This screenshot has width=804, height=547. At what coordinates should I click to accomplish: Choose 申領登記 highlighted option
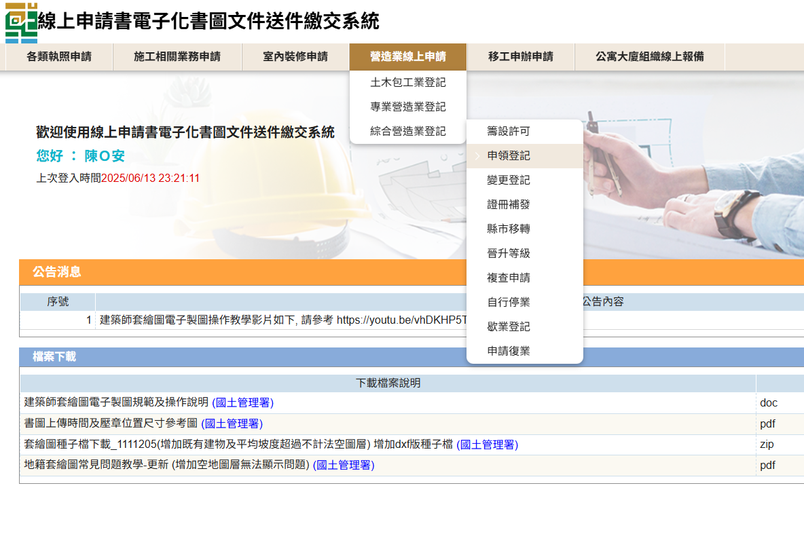click(509, 155)
